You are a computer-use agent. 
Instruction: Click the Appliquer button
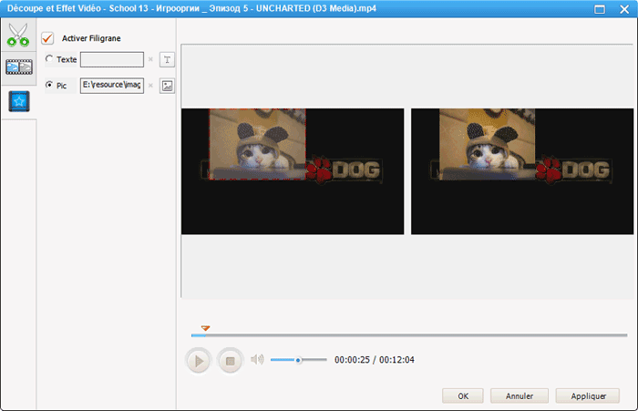tap(588, 396)
